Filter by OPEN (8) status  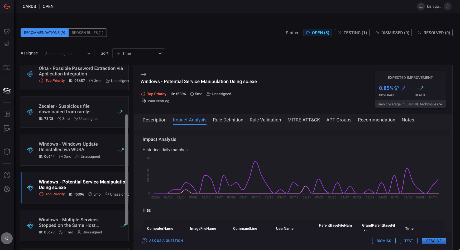(x=317, y=33)
